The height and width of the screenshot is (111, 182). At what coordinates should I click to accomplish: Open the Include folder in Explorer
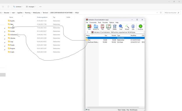[11, 31]
